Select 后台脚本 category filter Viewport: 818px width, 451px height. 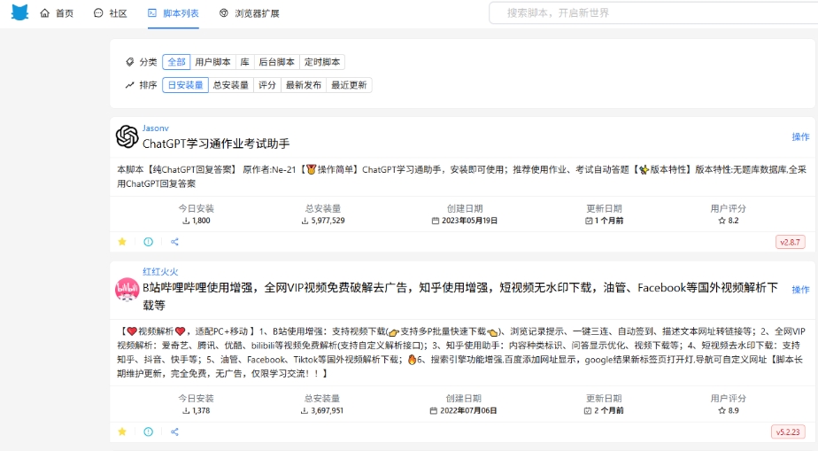276,62
